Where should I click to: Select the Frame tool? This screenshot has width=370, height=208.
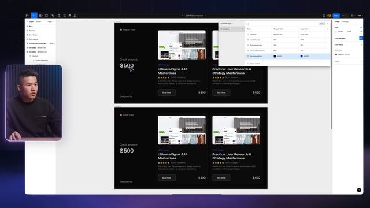click(x=40, y=16)
